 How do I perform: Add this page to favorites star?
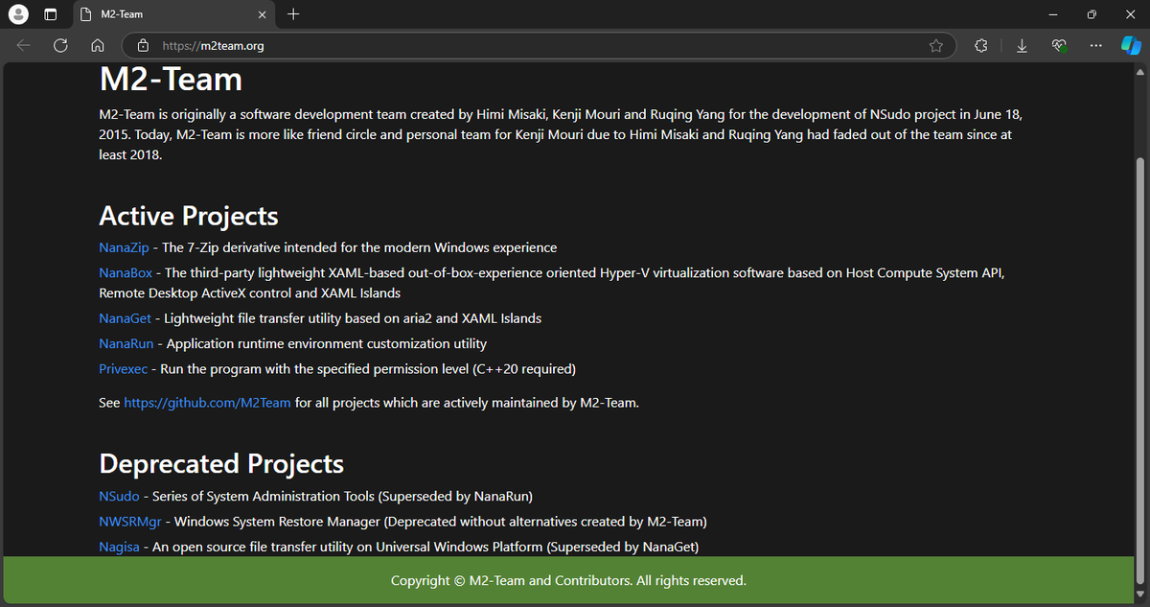coord(936,45)
